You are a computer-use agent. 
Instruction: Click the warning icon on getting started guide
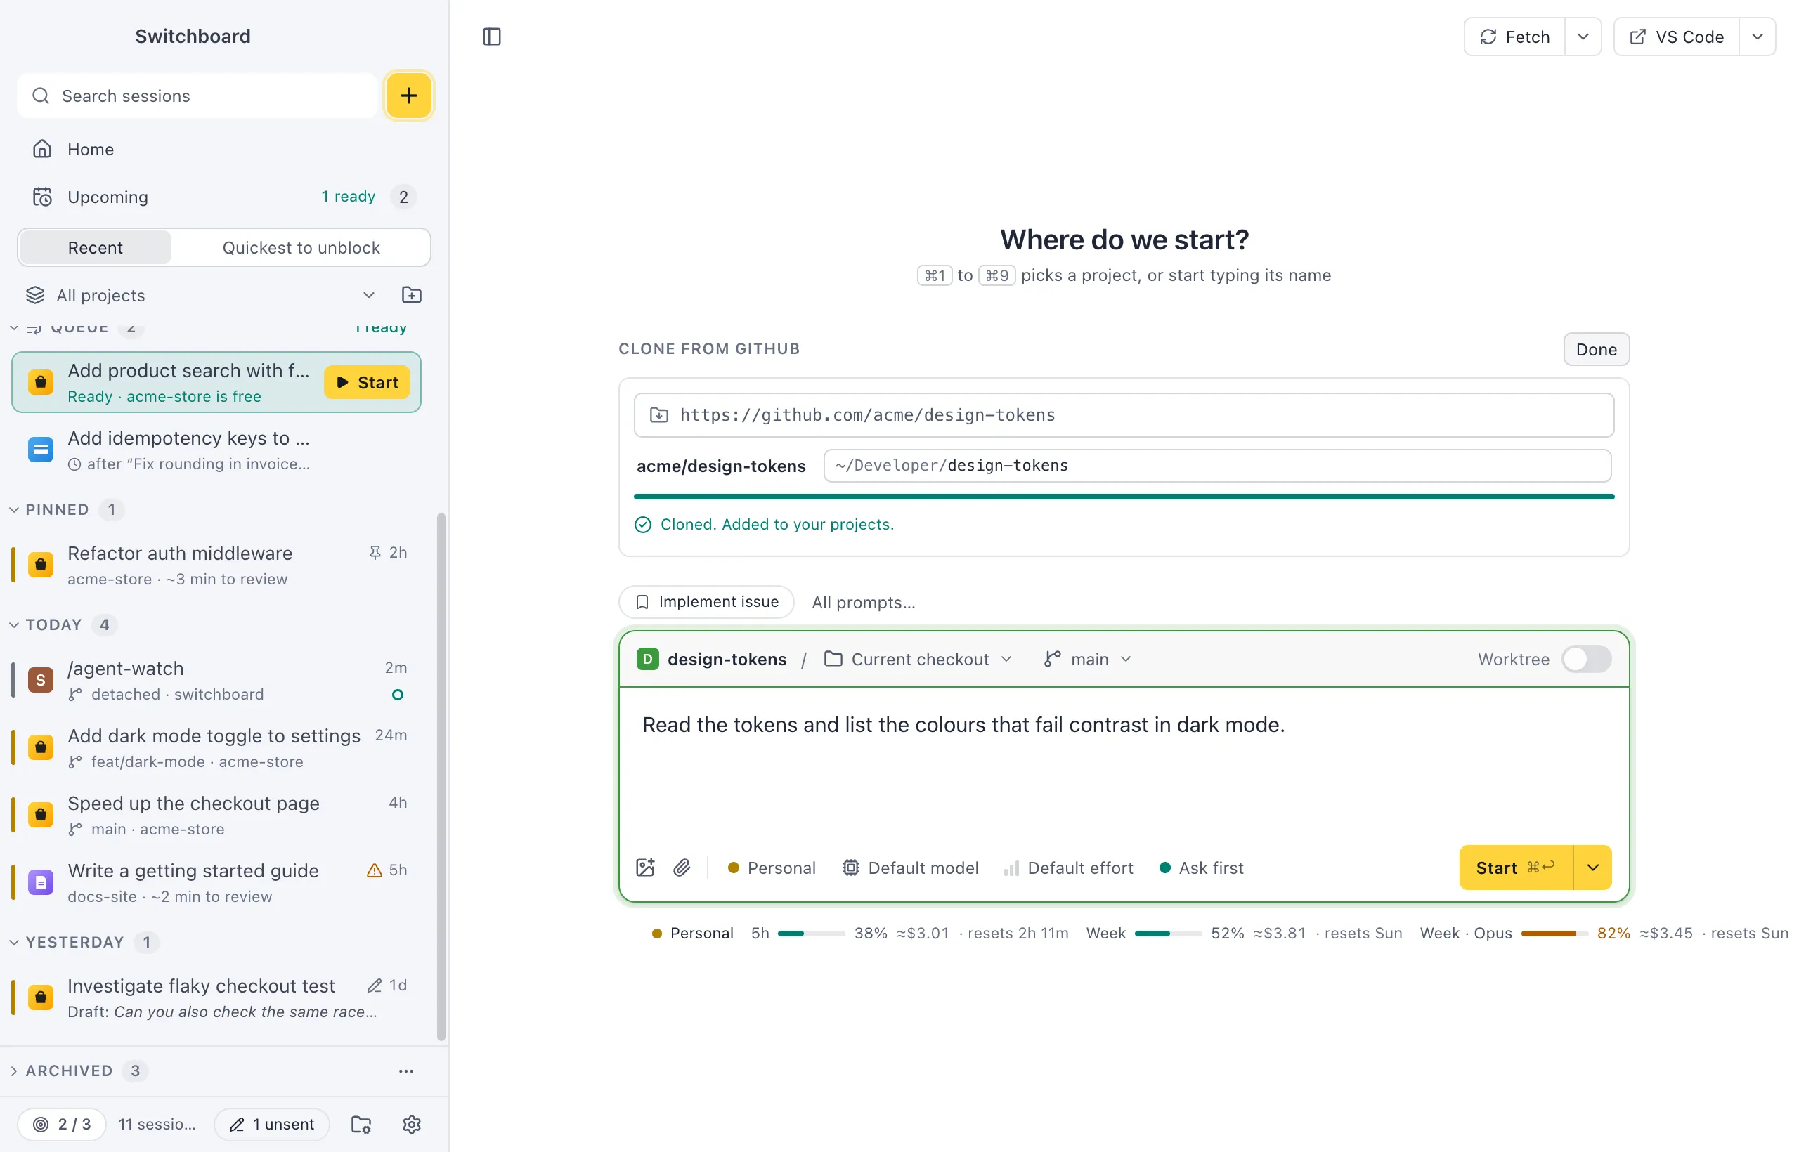pyautogui.click(x=374, y=870)
